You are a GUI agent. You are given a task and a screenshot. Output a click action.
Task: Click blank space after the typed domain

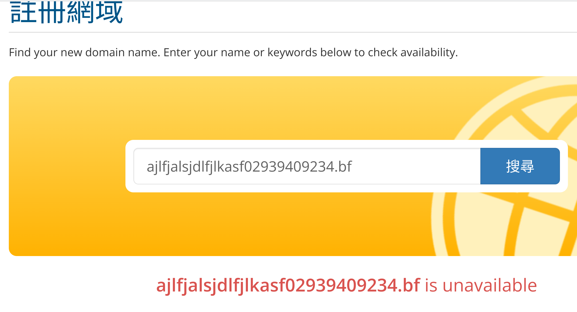click(x=416, y=166)
